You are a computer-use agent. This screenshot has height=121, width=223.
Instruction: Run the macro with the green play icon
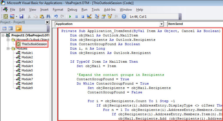click(x=70, y=17)
